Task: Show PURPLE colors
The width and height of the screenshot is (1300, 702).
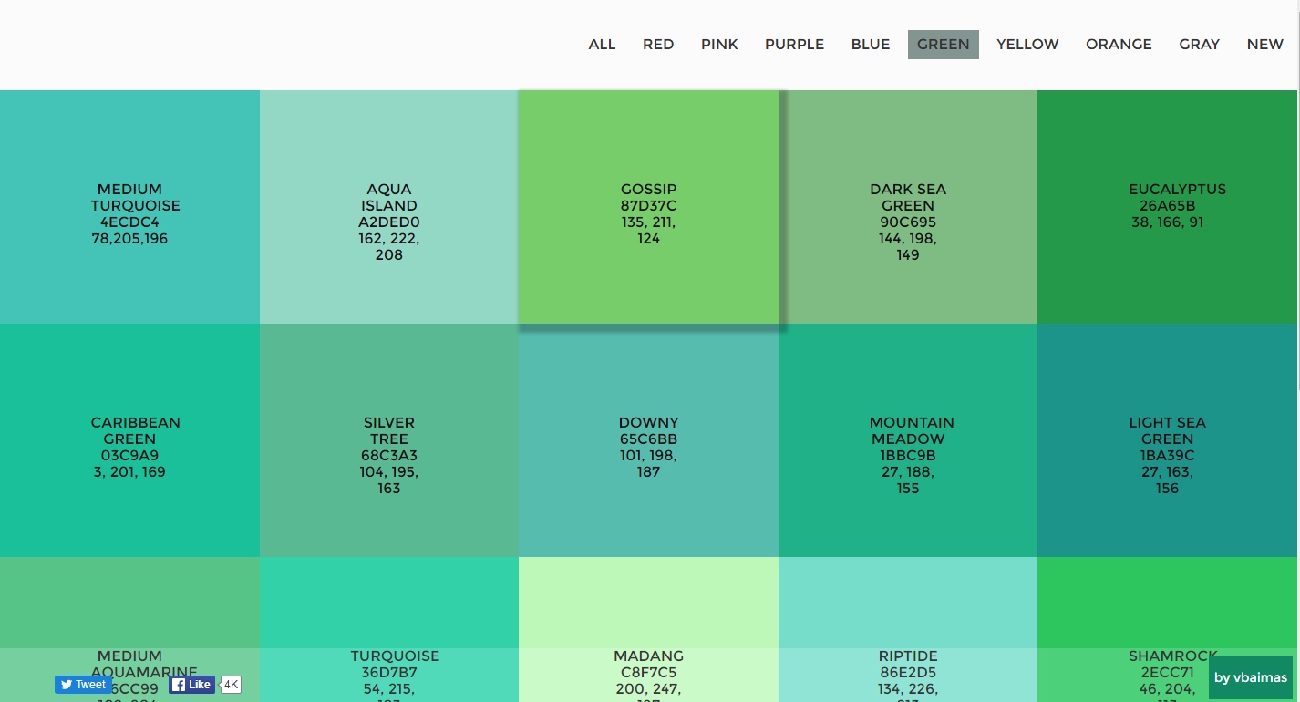Action: pos(794,45)
